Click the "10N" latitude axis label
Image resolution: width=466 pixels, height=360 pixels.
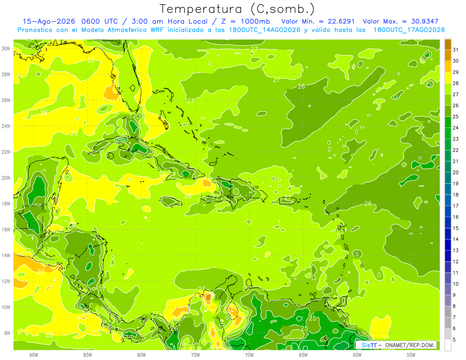coord(7,307)
